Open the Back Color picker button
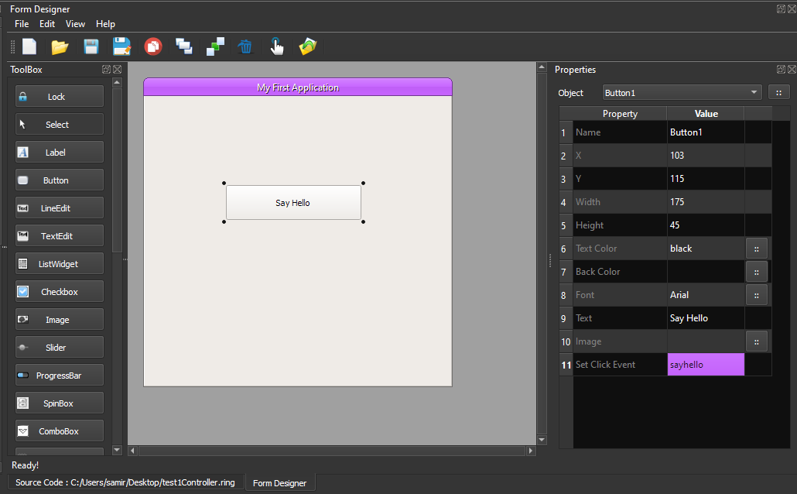797x494 pixels. click(x=756, y=272)
